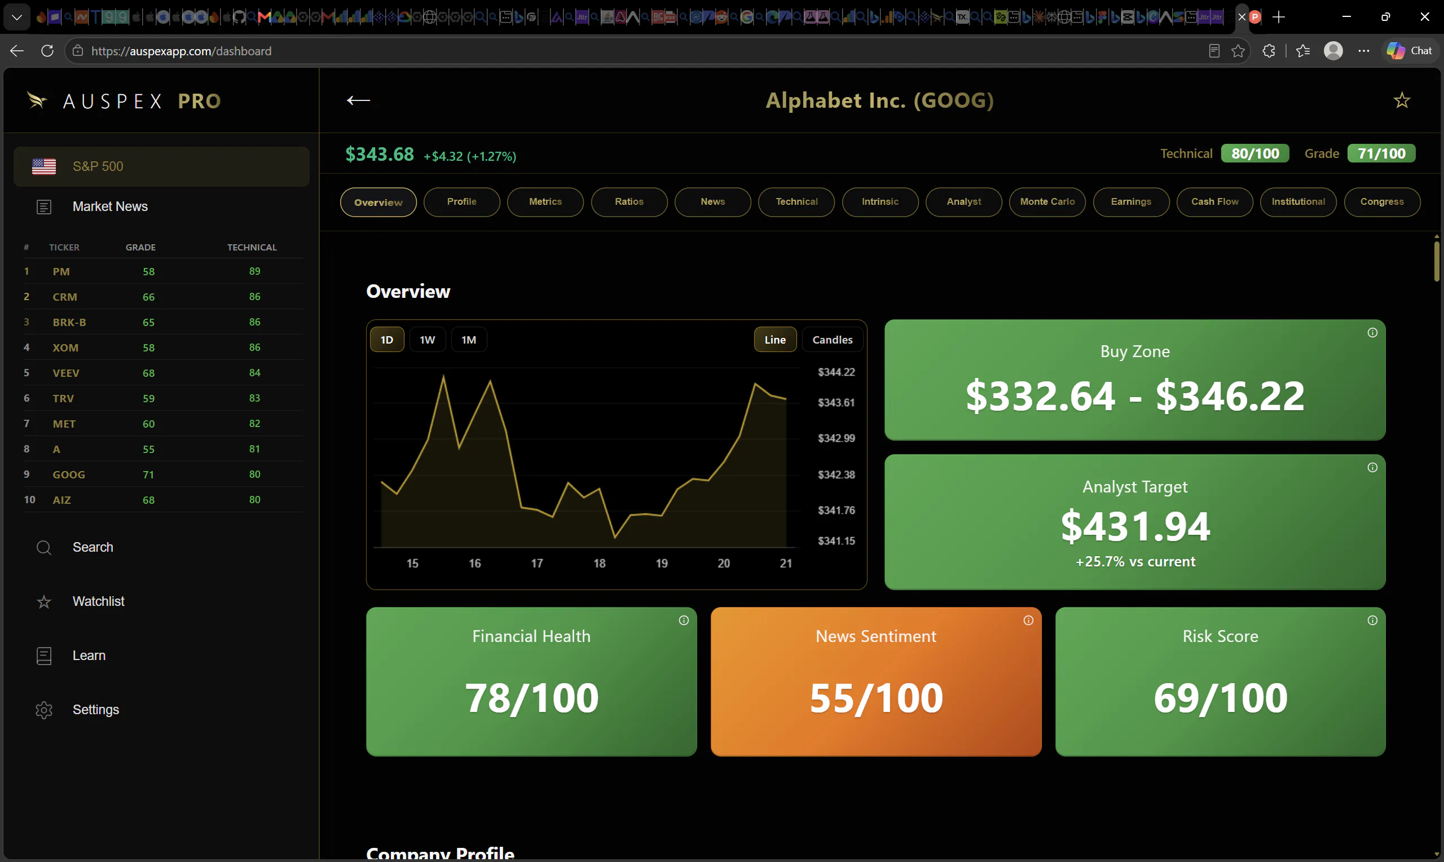The image size is (1444, 862).
Task: Open the News tab
Action: click(x=713, y=202)
